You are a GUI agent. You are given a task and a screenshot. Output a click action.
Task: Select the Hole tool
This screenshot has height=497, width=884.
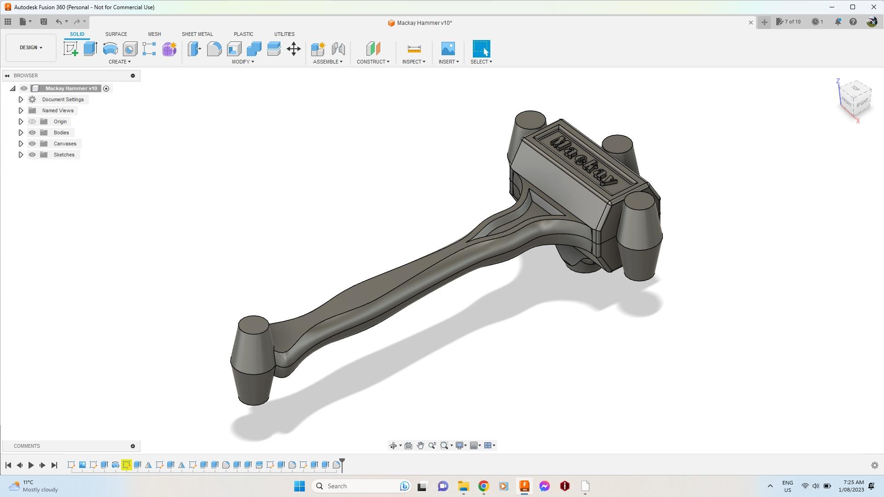(130, 49)
